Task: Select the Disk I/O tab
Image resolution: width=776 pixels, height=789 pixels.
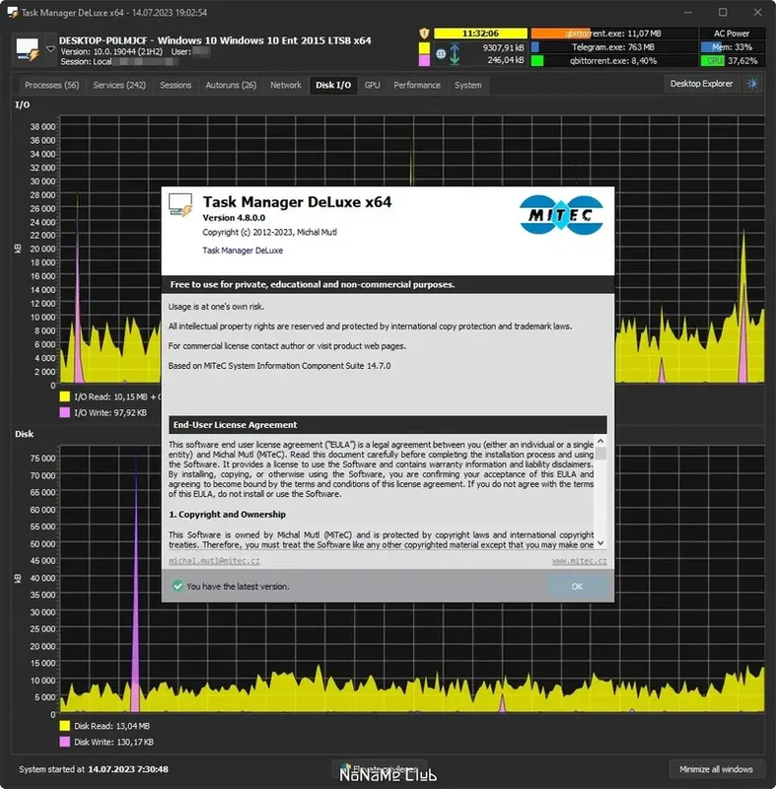Action: (333, 85)
